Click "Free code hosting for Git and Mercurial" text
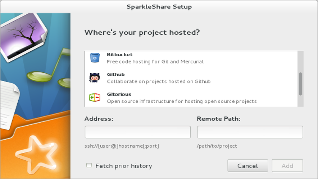The width and height of the screenshot is (318, 179). [x=155, y=61]
